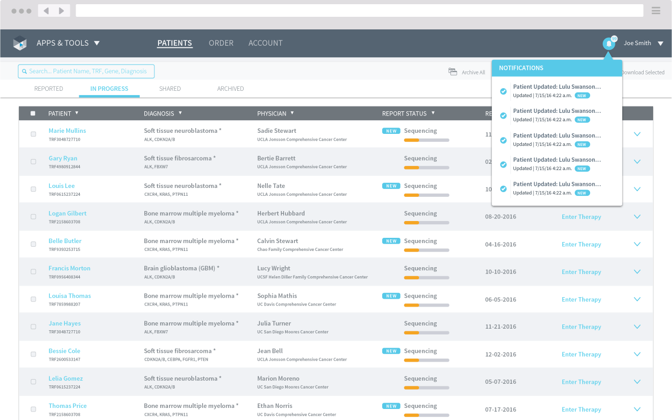
Task: Click the Archive All folder icon
Action: (453, 72)
